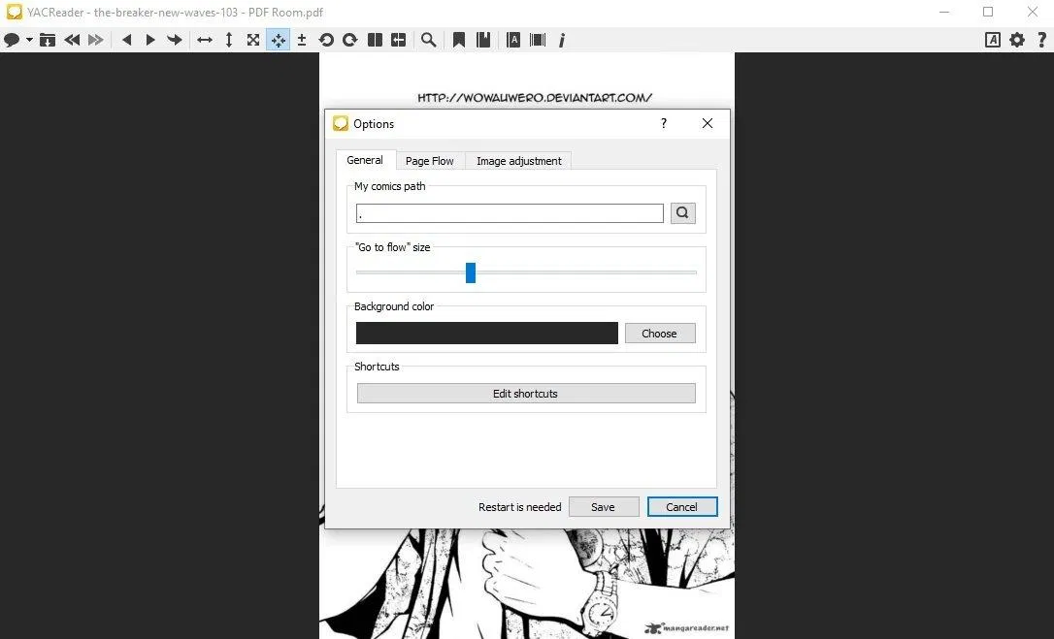Click the save-to-folder toolbar icon
The image size is (1054, 639).
(47, 40)
